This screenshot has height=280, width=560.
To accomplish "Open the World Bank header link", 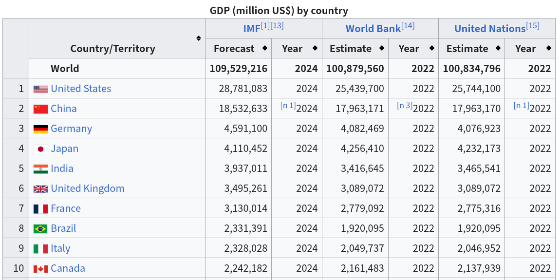I will [x=373, y=29].
